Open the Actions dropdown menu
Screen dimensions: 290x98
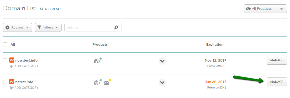coord(18,27)
